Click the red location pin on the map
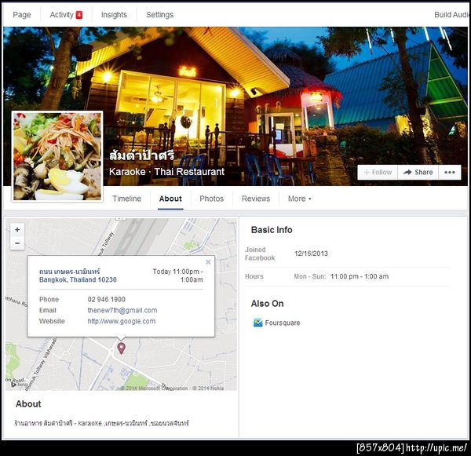The height and width of the screenshot is (456, 471). click(121, 348)
